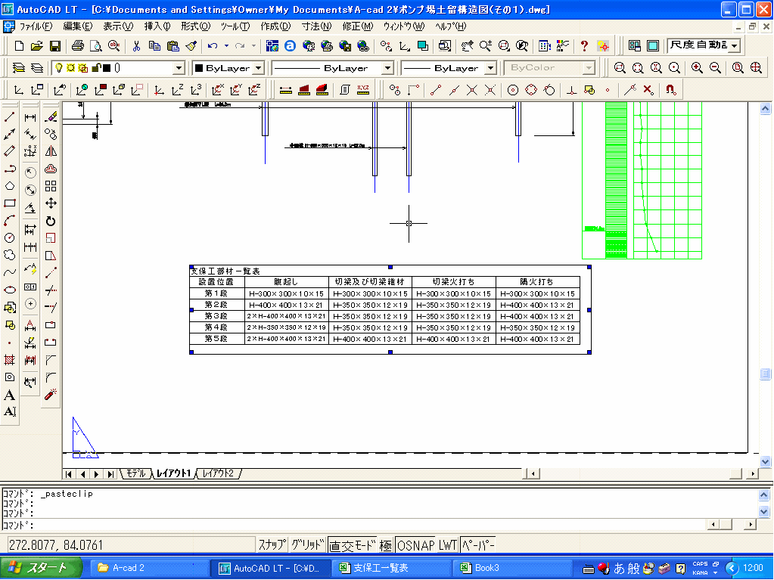Screen dimensions: 774x580
Task: Select the Ellipse draw tool
Action: [x=9, y=290]
